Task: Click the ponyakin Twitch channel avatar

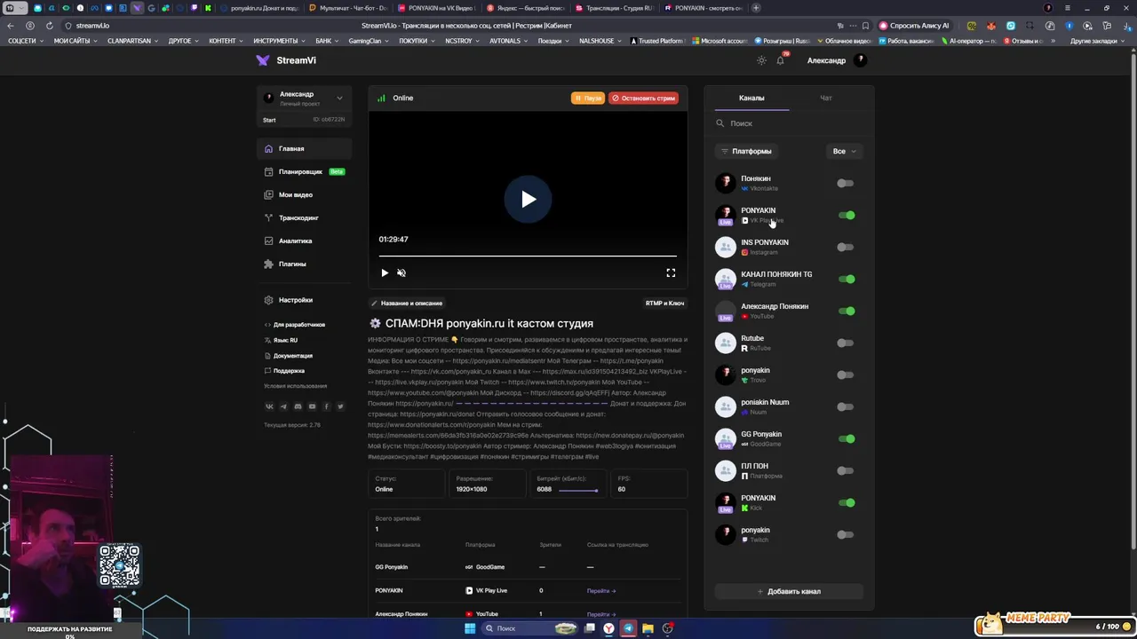Action: point(726,534)
